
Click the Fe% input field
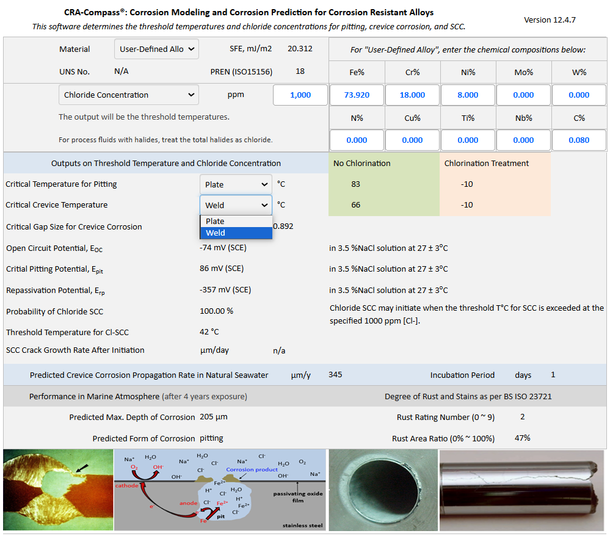(x=357, y=95)
